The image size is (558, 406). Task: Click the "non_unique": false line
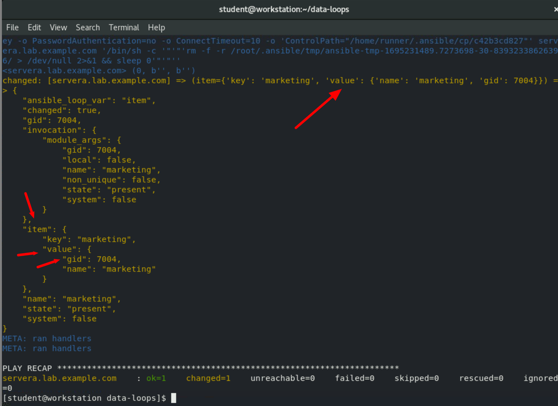(111, 180)
